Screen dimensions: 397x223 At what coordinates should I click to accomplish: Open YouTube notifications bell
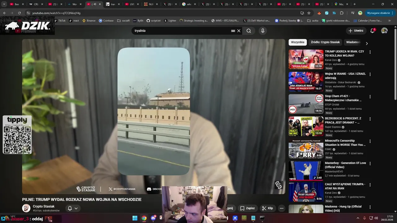click(372, 31)
